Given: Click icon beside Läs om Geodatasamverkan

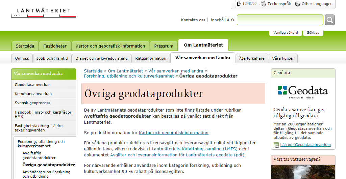Looking at the screenshot, I should [x=276, y=145].
